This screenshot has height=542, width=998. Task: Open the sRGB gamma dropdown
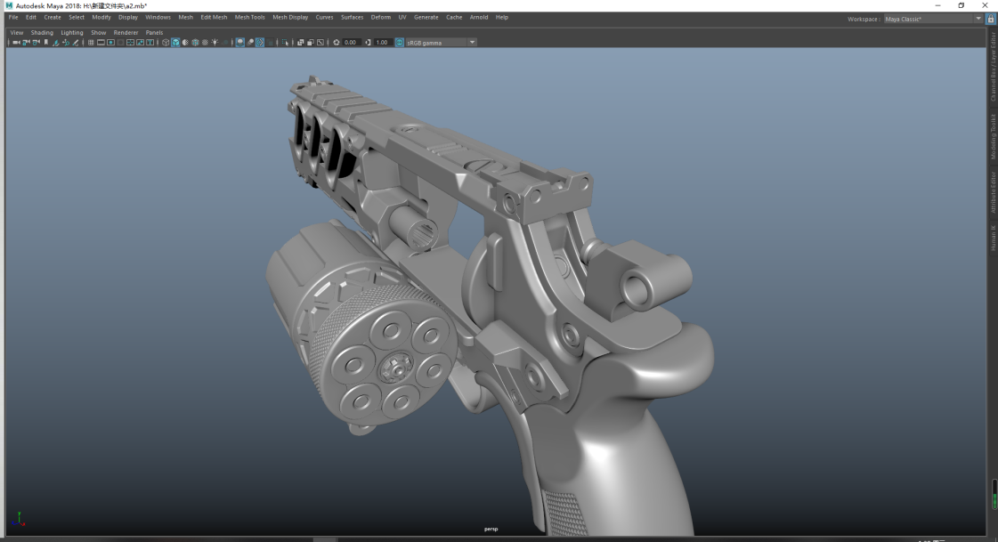472,43
